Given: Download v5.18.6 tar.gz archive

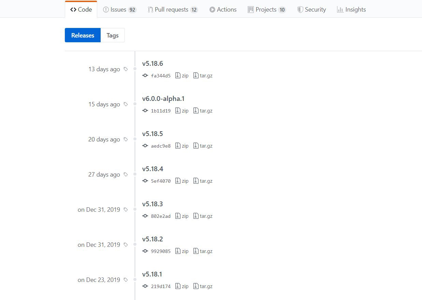Looking at the screenshot, I should [x=203, y=76].
